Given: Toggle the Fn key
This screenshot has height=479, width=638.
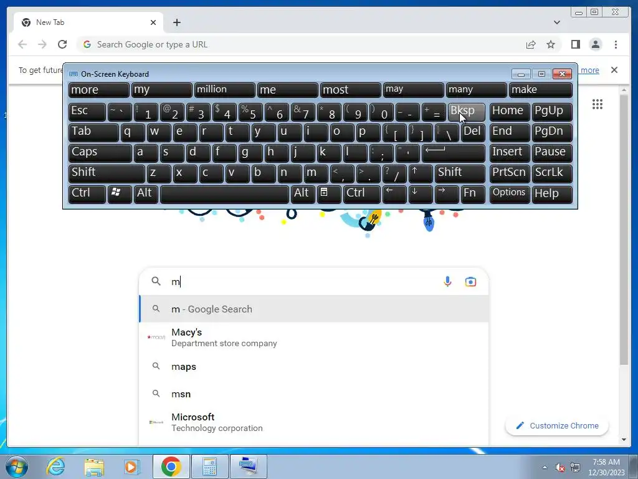Looking at the screenshot, I should tap(473, 194).
